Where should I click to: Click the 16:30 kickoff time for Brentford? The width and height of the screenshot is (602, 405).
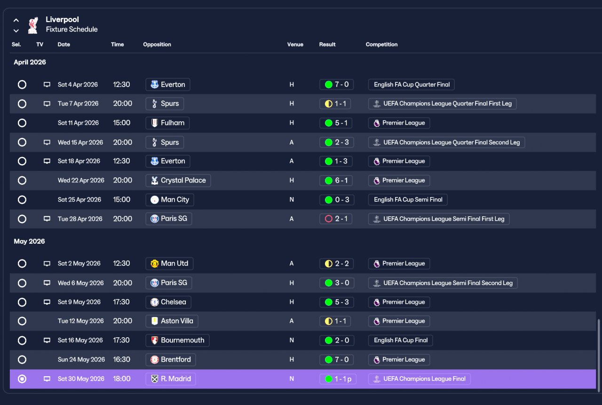(x=121, y=359)
